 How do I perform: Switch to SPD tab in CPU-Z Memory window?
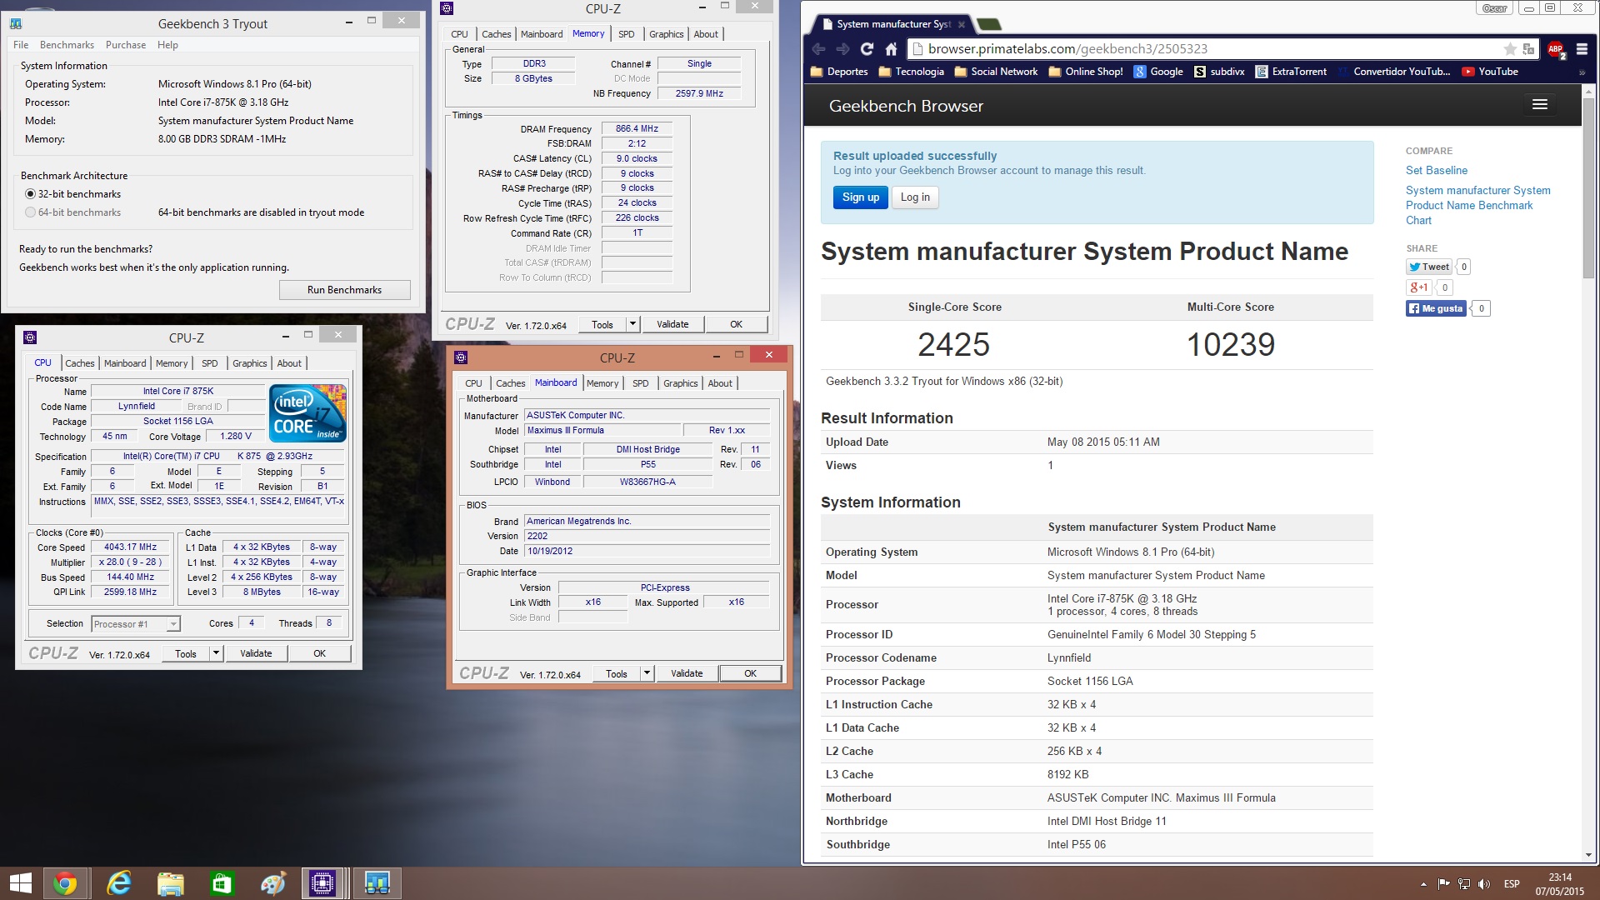point(627,34)
